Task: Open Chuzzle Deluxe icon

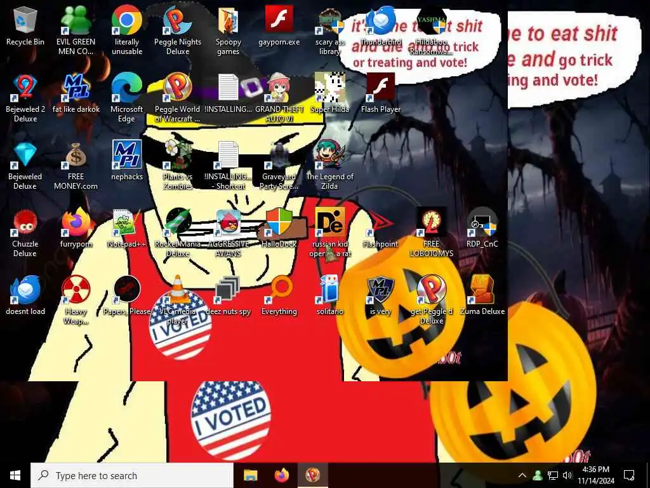Action: pos(25,233)
